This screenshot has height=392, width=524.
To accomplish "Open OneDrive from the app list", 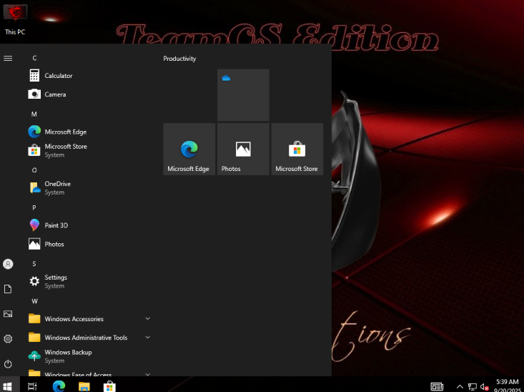I will 89,188.
